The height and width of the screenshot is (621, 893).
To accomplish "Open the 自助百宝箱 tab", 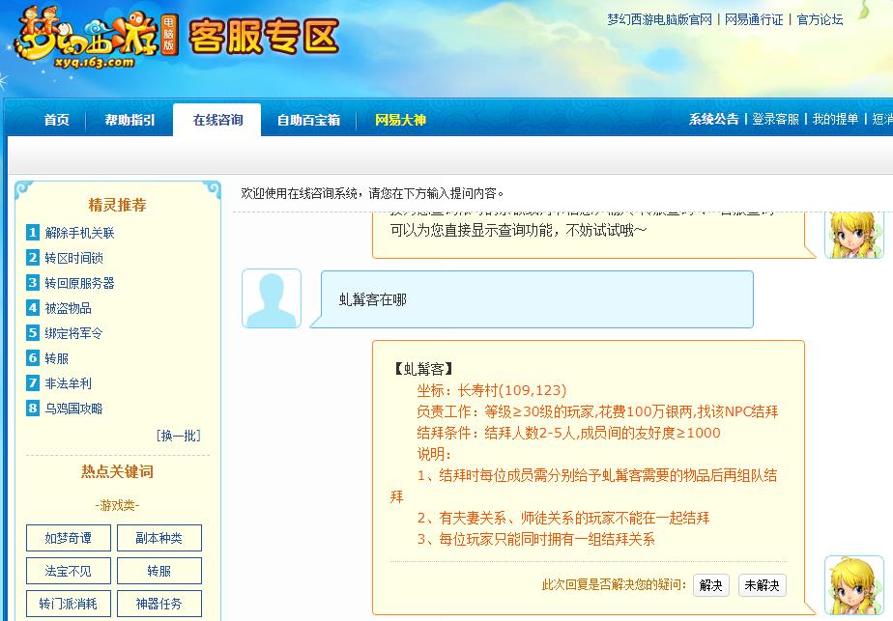I will coord(308,120).
